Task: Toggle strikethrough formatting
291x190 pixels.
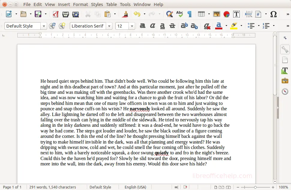Action: pos(172,26)
